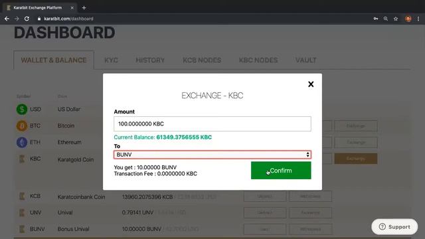This screenshot has height=239, width=425.
Task: Click the 'You get : 10.00000 BUNV' text
Action: (145, 167)
